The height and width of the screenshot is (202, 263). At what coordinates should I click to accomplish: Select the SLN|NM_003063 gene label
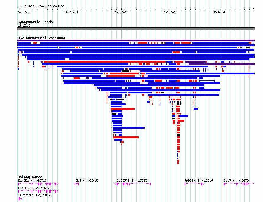tap(87, 180)
